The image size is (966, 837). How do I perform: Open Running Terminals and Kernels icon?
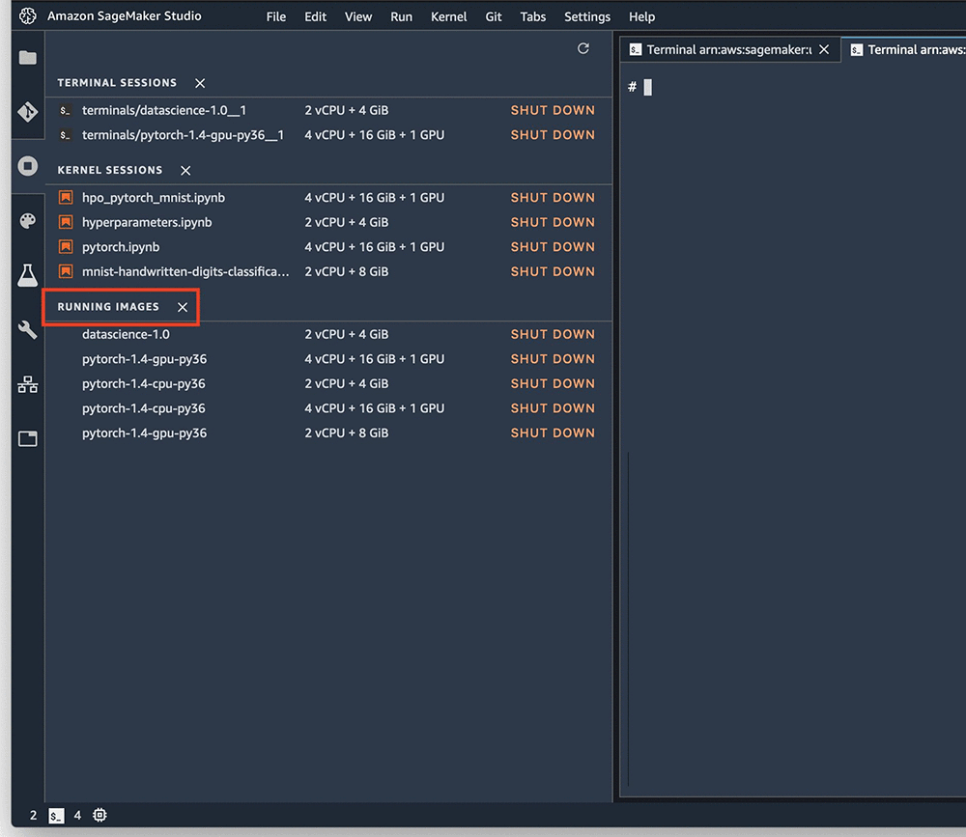[x=28, y=166]
